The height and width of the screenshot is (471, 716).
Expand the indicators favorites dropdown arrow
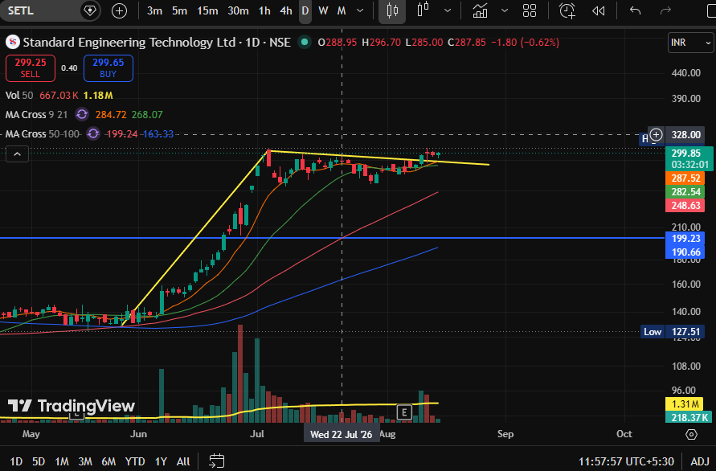pyautogui.click(x=505, y=10)
